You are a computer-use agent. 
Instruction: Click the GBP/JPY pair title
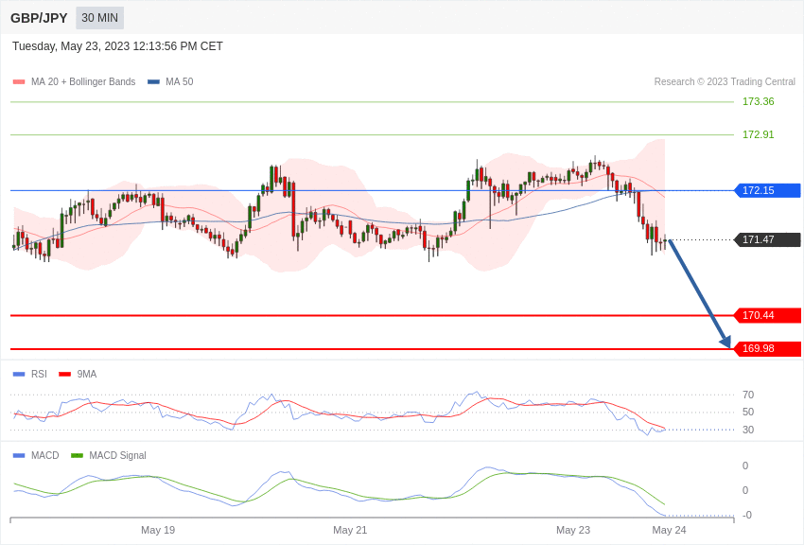tap(39, 18)
